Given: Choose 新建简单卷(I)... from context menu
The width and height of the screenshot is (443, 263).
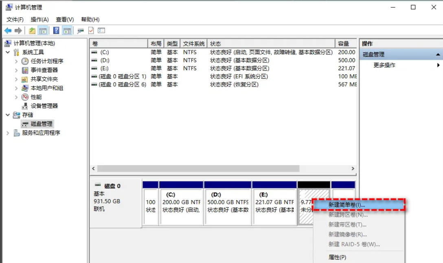Looking at the screenshot, I should click(359, 205).
